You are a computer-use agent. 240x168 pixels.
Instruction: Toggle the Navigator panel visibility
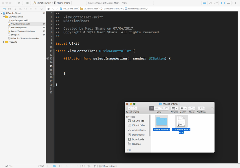click(223, 3)
